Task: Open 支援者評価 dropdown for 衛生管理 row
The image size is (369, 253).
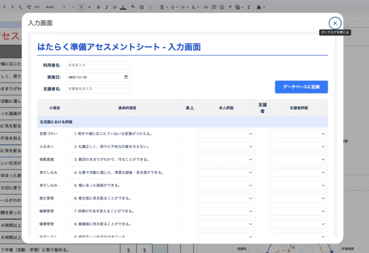Action: pos(298,198)
